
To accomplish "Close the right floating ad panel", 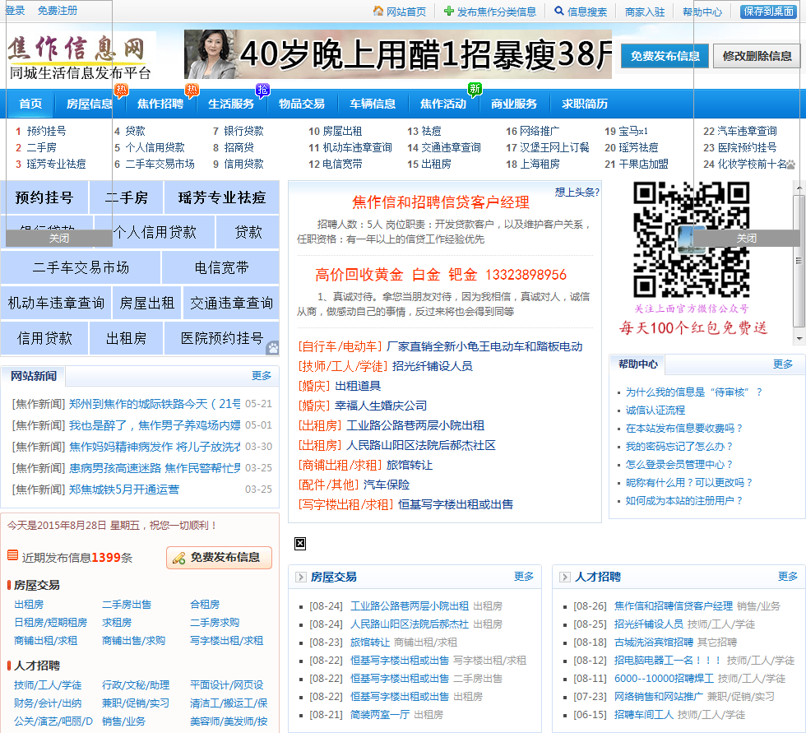I will point(747,238).
